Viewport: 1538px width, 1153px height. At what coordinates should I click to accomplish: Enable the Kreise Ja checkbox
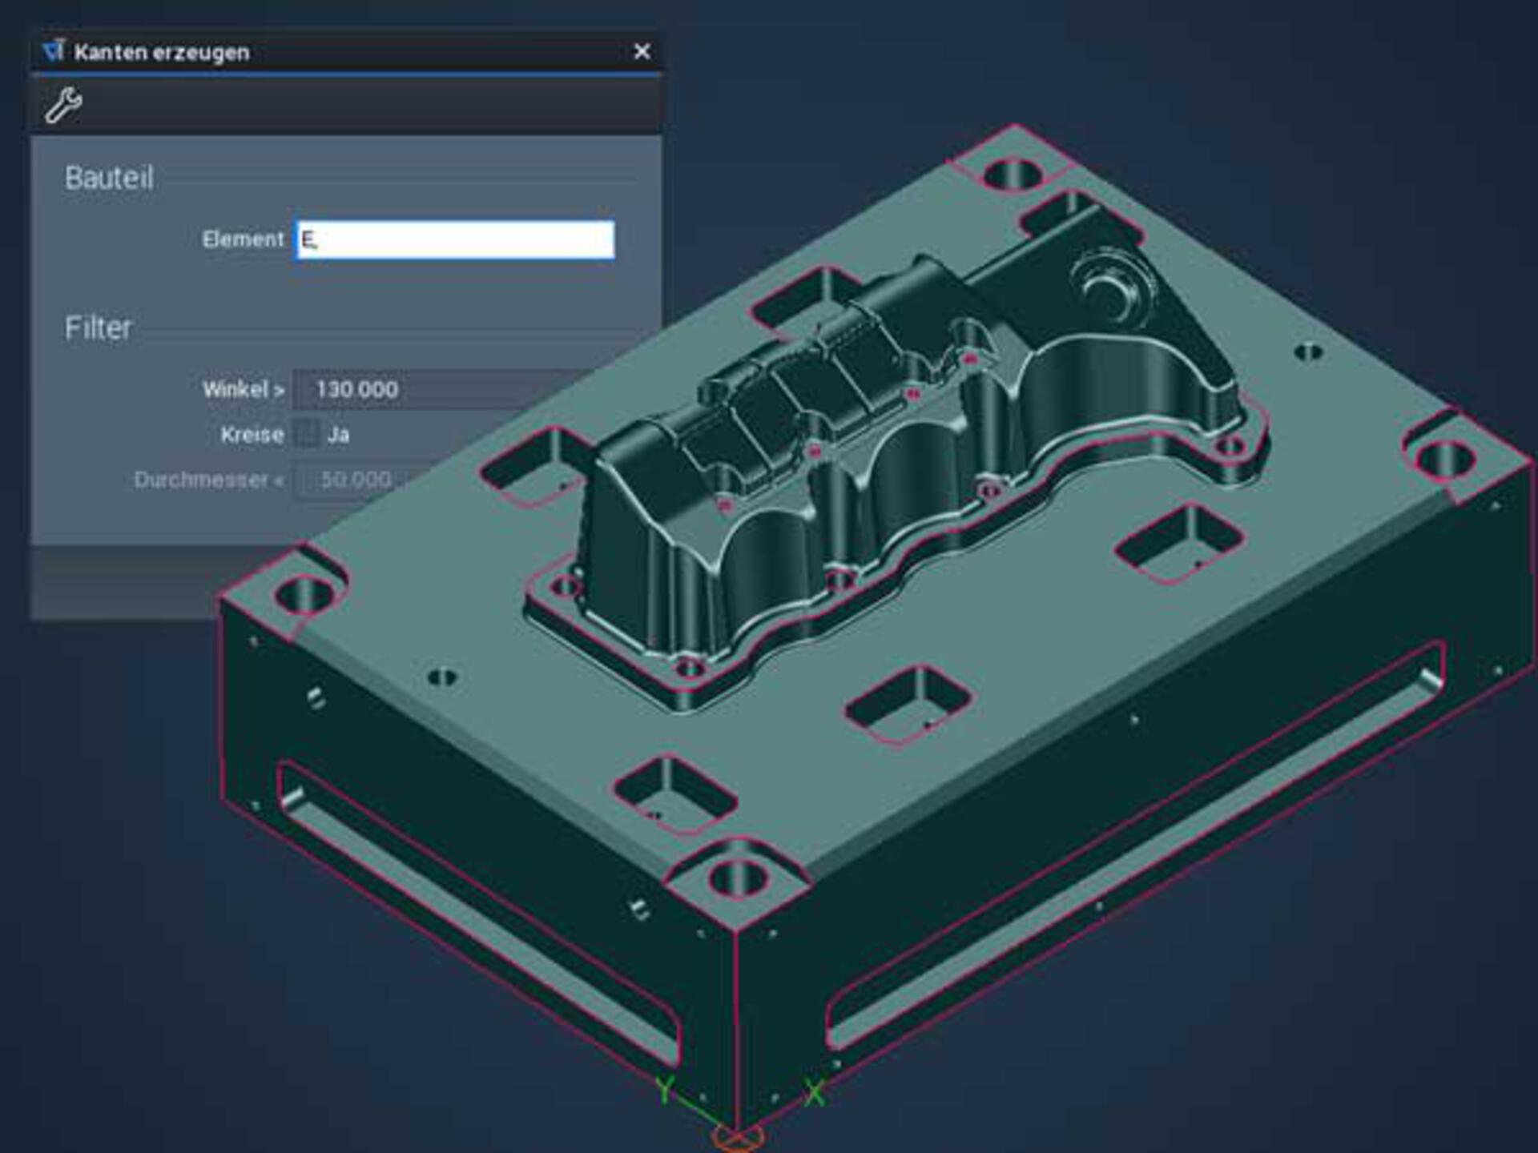[x=307, y=435]
